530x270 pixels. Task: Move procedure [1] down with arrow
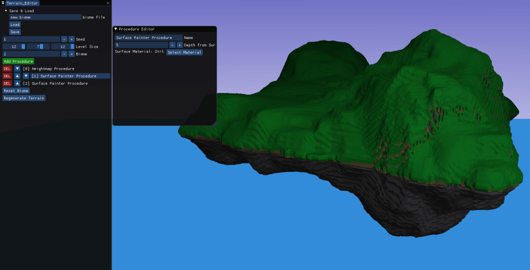pyautogui.click(x=26, y=76)
